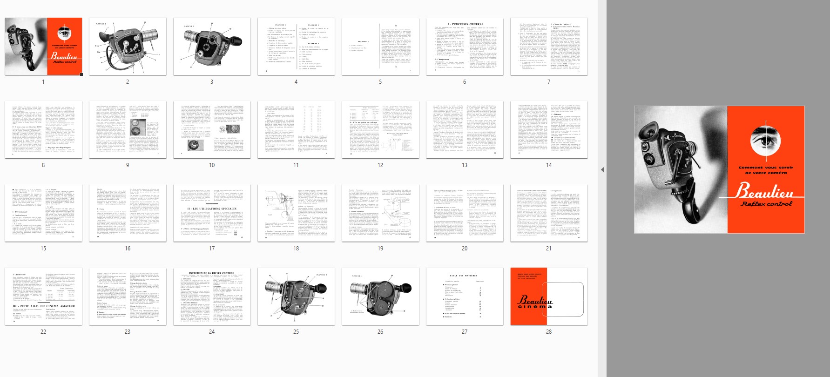Select page 18 diagram thumbnail
The height and width of the screenshot is (377, 830).
296,213
